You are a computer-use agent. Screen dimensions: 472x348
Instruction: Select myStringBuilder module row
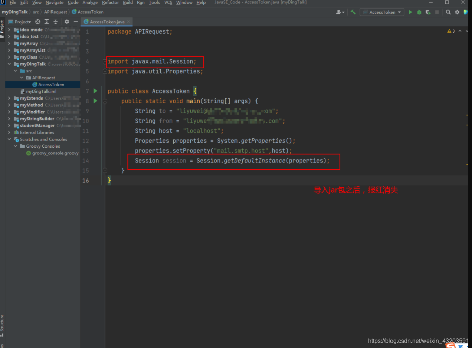43,119
